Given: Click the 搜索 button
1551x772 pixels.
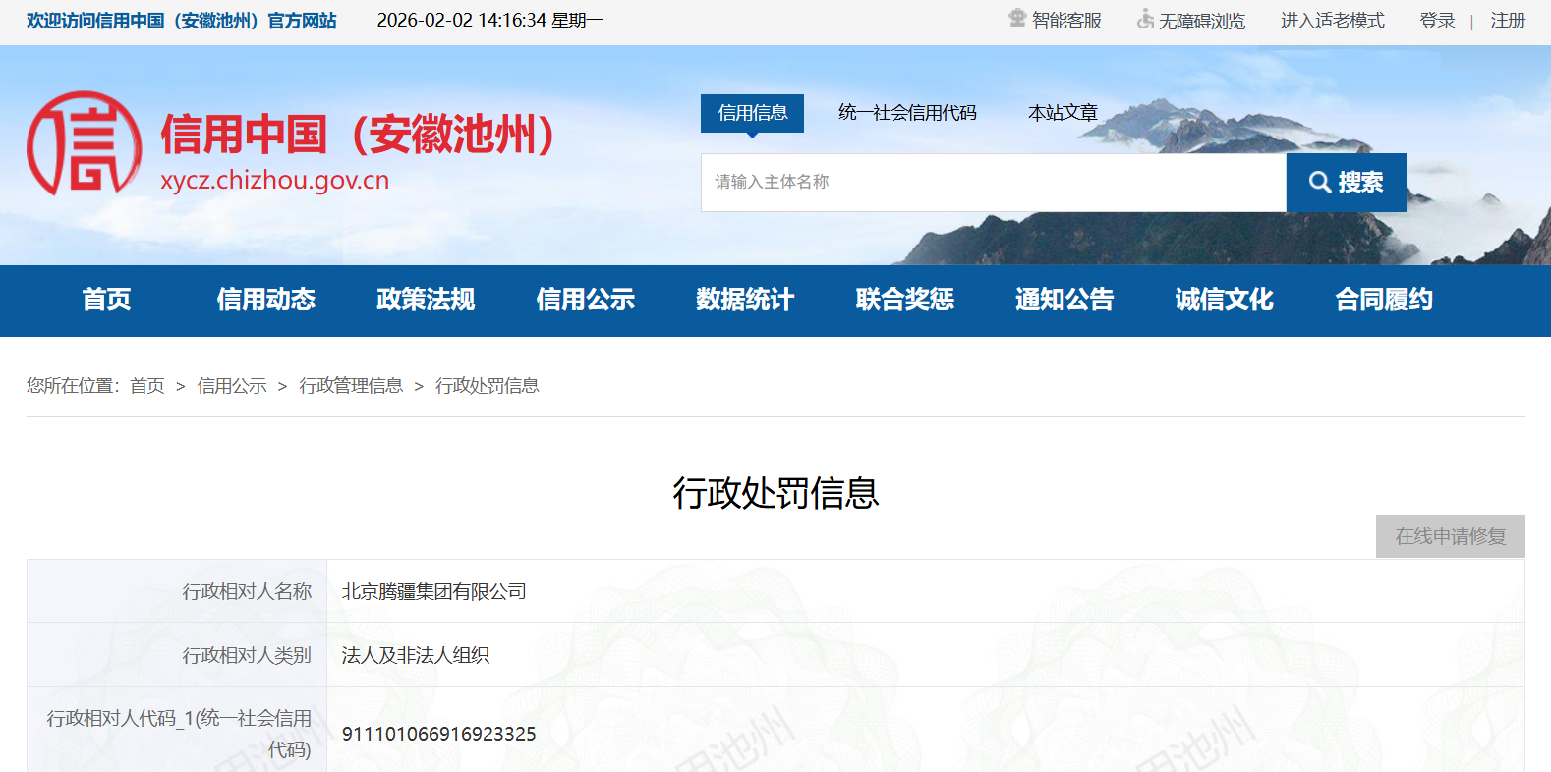Looking at the screenshot, I should [x=1347, y=183].
